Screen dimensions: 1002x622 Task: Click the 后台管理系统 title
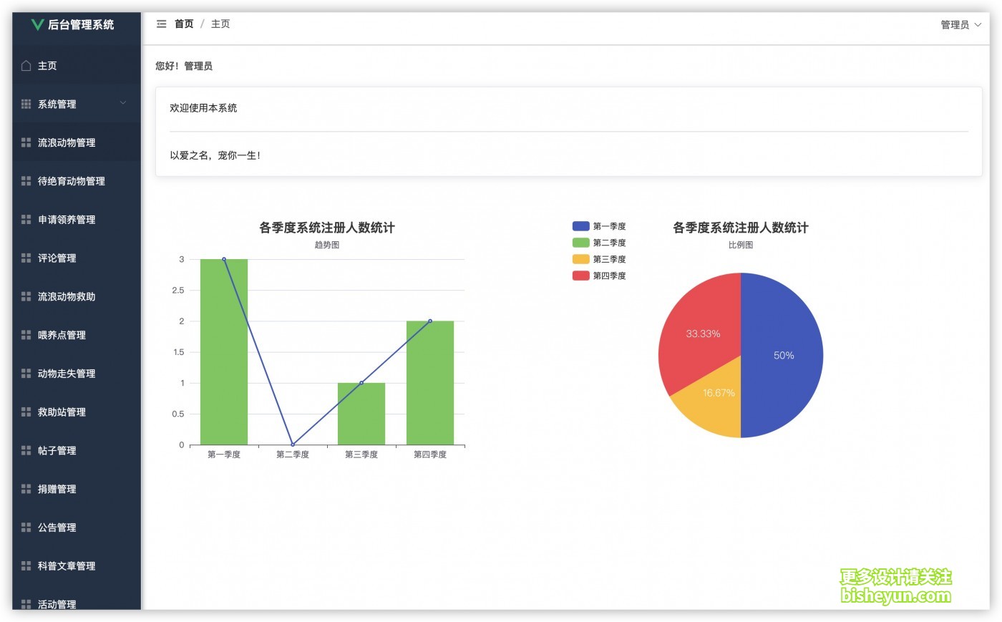pyautogui.click(x=81, y=24)
